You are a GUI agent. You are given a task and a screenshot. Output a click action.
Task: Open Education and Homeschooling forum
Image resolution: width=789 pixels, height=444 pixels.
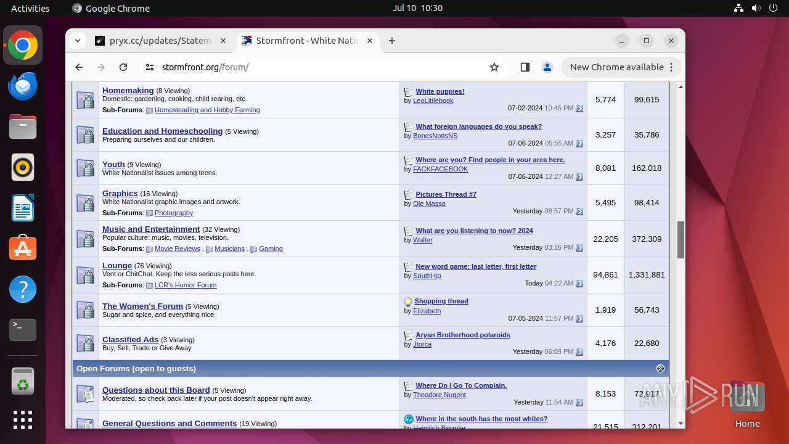[162, 131]
